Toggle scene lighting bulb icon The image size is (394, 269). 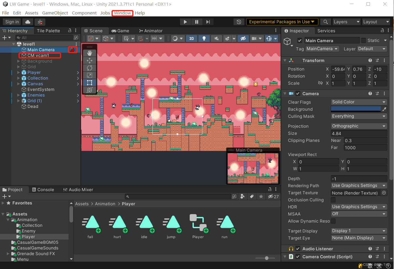[x=204, y=39]
